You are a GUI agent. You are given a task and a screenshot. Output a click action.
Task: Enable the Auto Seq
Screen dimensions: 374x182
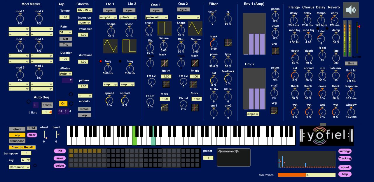pyautogui.click(x=47, y=105)
